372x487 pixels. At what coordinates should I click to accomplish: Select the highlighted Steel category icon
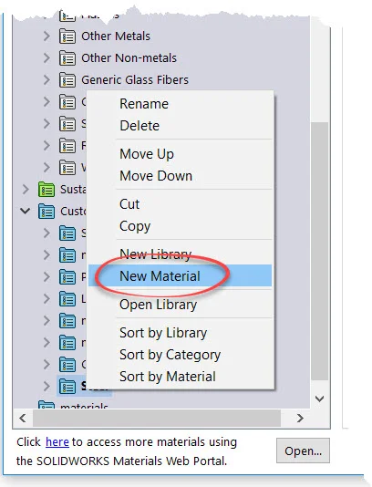pyautogui.click(x=67, y=386)
